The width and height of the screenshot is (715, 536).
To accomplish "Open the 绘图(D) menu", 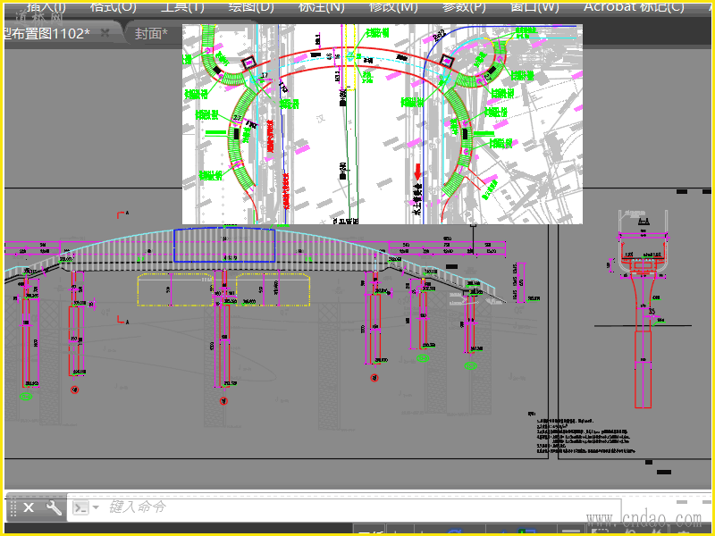I will coord(251,6).
